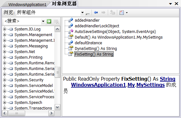Click the tree vertical scrollbar up arrow
This screenshot has height=118, width=181.
pyautogui.click(x=58, y=29)
